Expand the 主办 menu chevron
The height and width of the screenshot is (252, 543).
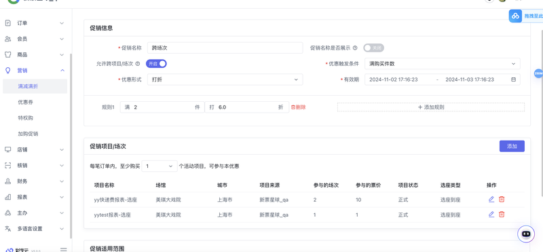coord(62,213)
